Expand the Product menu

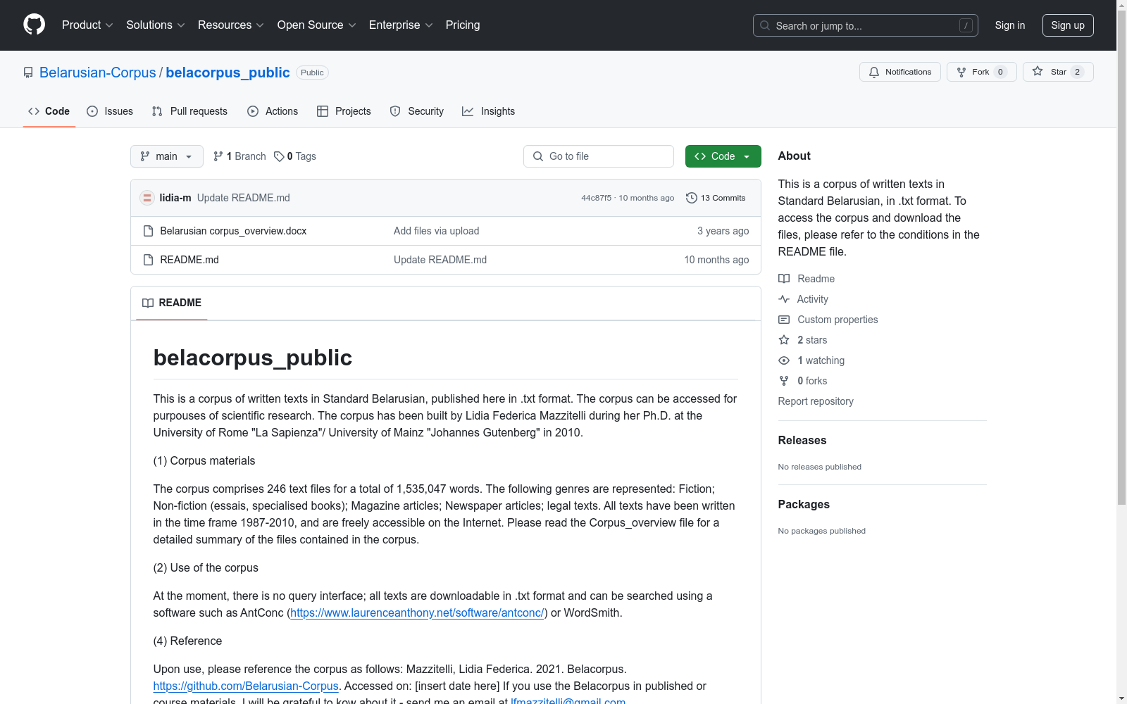pyautogui.click(x=87, y=25)
